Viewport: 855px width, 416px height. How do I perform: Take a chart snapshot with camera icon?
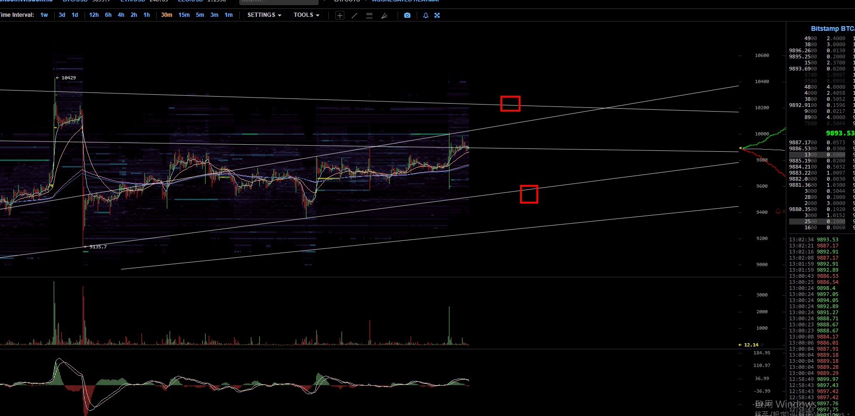(407, 15)
